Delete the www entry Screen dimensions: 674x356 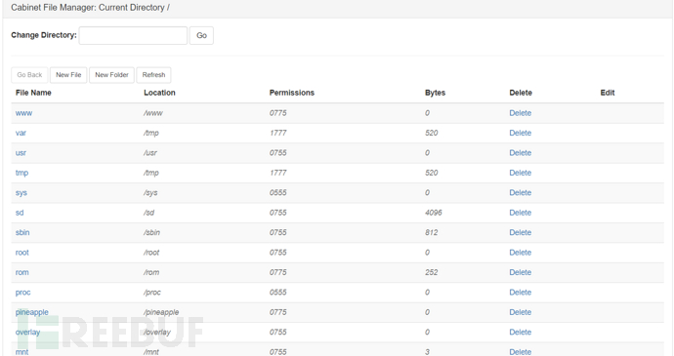pyautogui.click(x=520, y=113)
